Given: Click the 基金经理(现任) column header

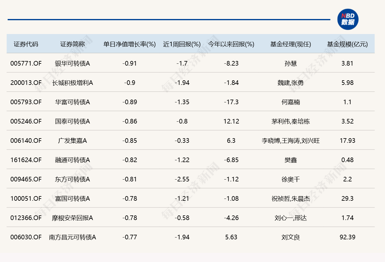Looking at the screenshot, I should [290, 44].
